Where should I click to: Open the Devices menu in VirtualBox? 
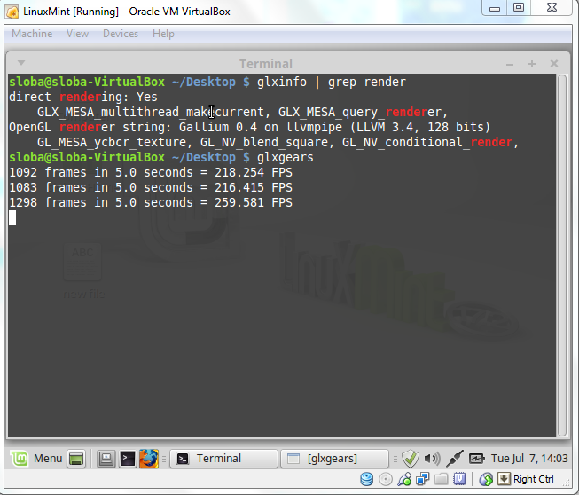tap(121, 34)
